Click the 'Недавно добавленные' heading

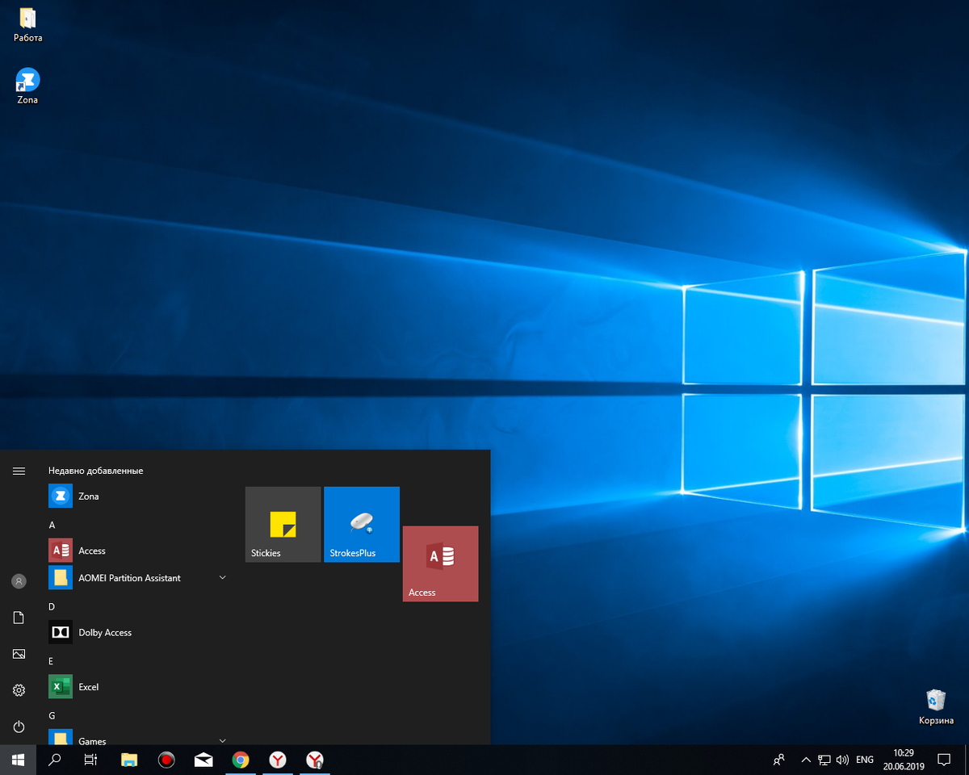click(x=95, y=471)
